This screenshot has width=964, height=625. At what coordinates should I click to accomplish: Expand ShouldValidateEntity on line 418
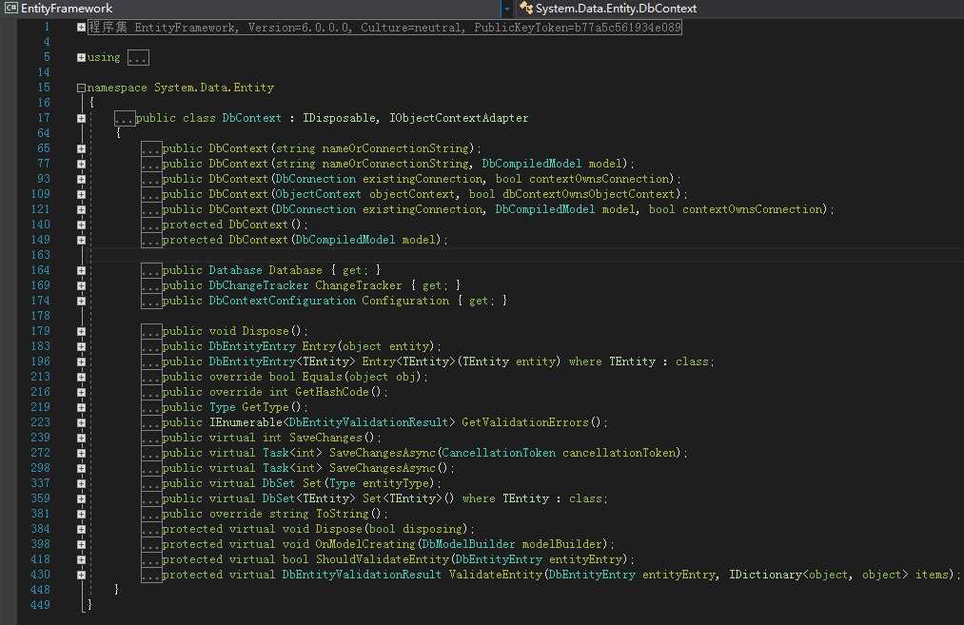click(x=81, y=559)
